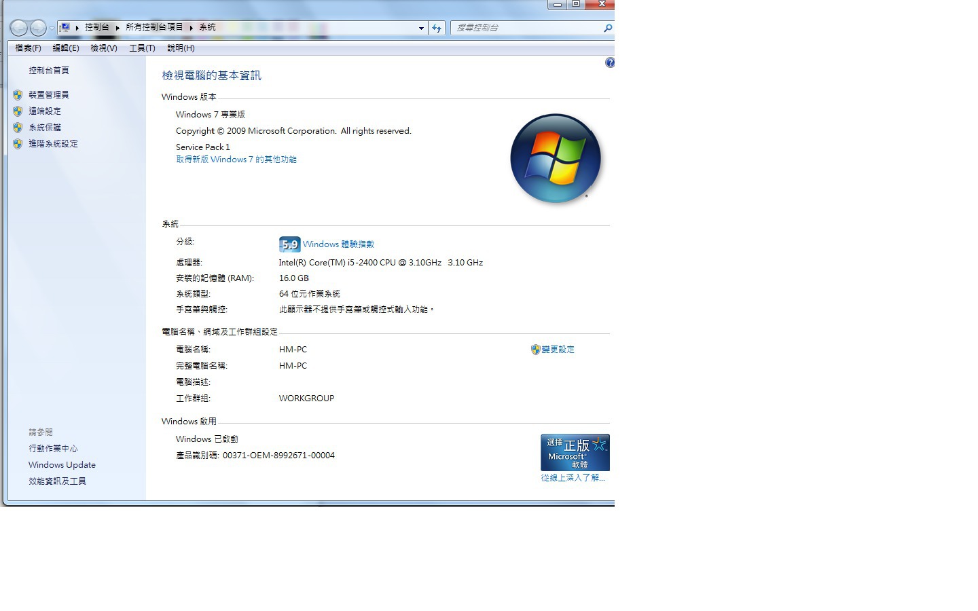The image size is (978, 611).
Task: Click the Windows 已啟動 activation status text
Action: (207, 439)
